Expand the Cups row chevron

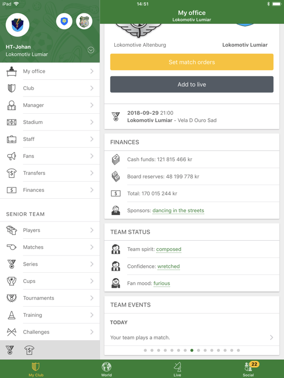pyautogui.click(x=92, y=281)
